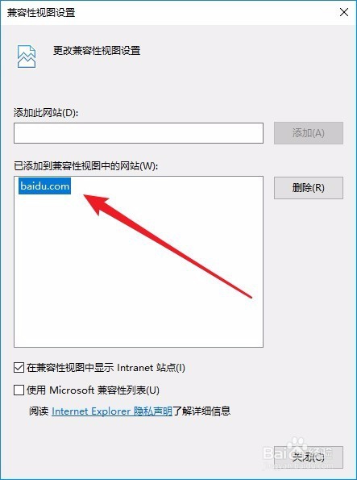Click the 阅读 text before the privacy link
357x480 pixels.
pyautogui.click(x=39, y=411)
